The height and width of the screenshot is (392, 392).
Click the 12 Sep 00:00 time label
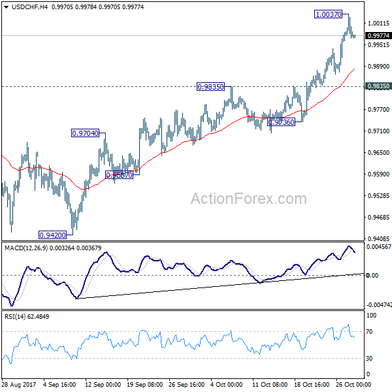(103, 384)
